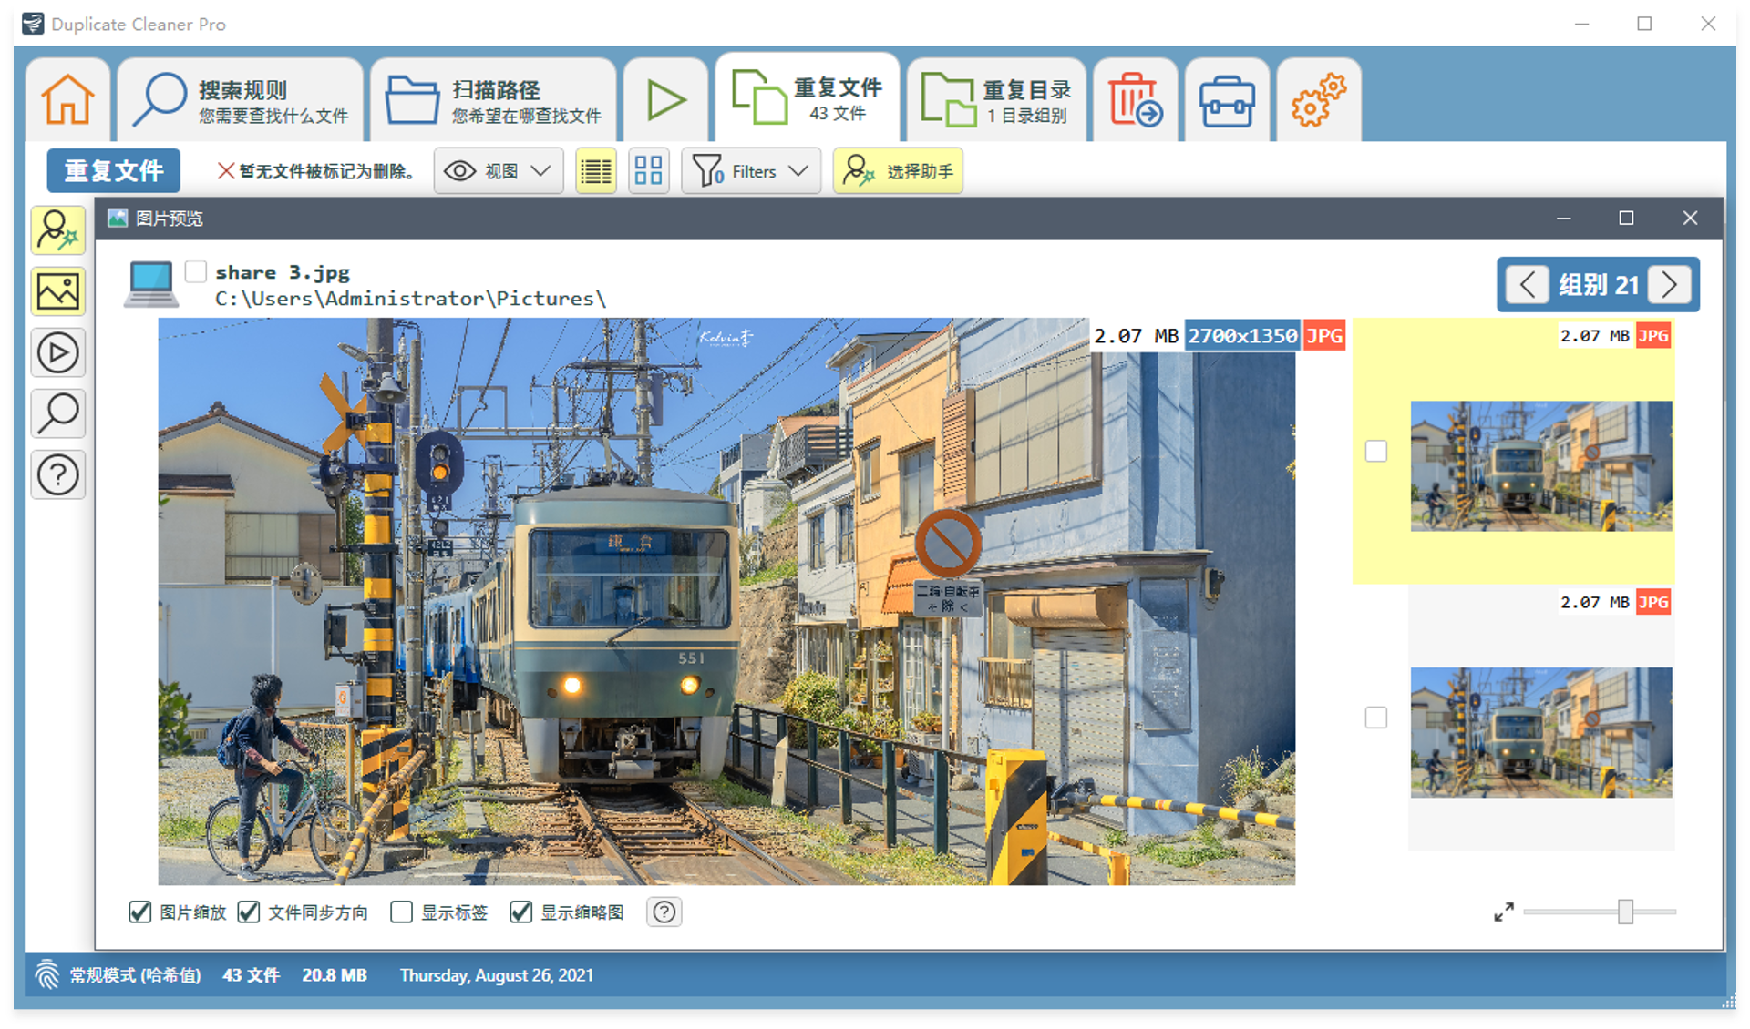Click the C:\Users\Administrator\Pictures\ path text
This screenshot has height=1029, width=1750.
click(410, 299)
